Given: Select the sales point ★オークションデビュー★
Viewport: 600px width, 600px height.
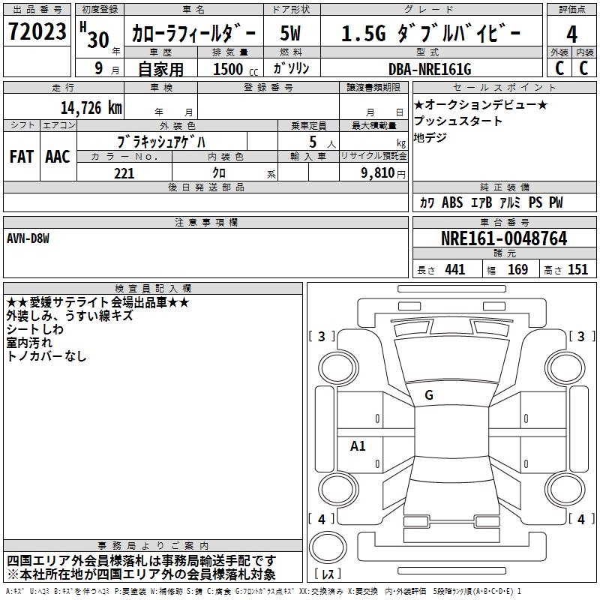Looking at the screenshot, I should [x=481, y=105].
